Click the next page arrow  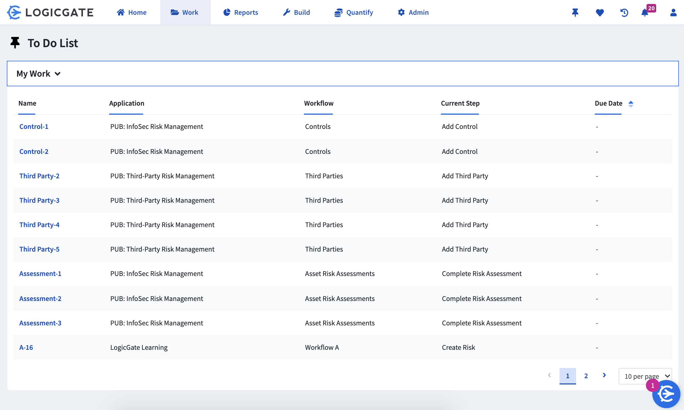point(604,375)
